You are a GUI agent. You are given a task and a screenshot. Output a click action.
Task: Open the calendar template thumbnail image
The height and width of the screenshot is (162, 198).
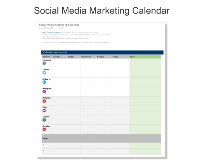101,90
